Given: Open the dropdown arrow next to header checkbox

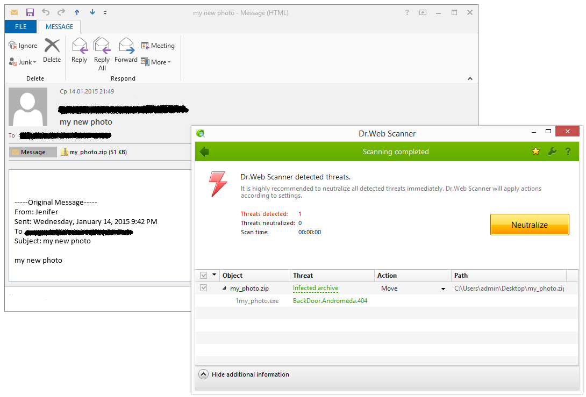Looking at the screenshot, I should click(x=214, y=275).
